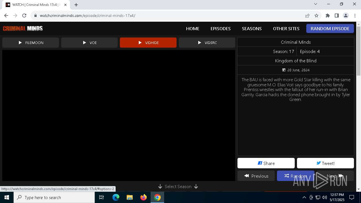Click the air date 20 June, 2024

(296, 70)
